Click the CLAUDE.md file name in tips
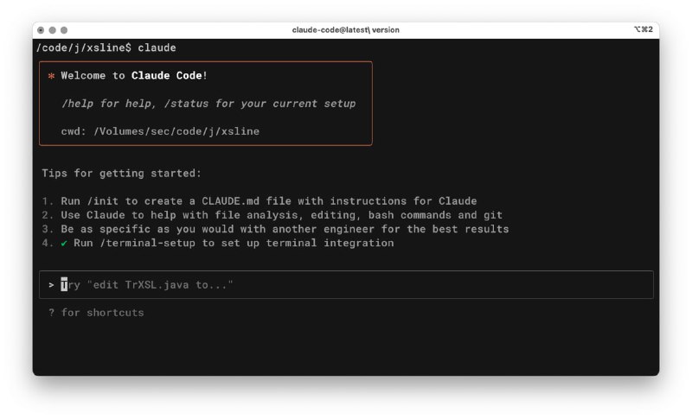 [230, 201]
